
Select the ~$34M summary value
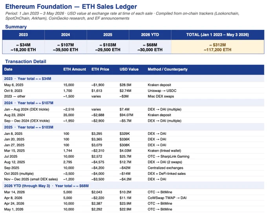[x=23, y=45]
